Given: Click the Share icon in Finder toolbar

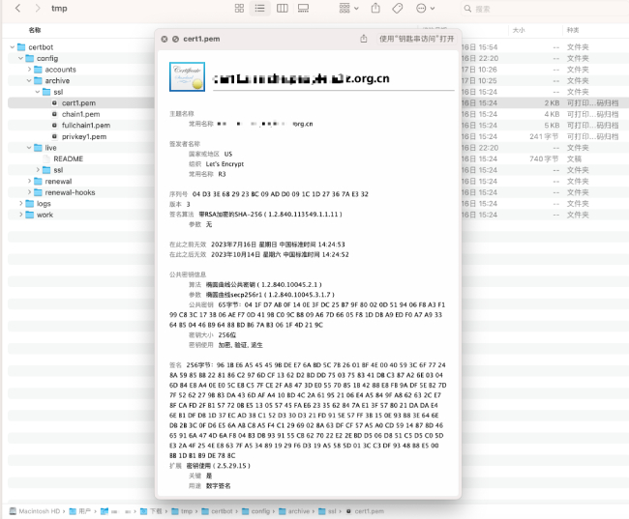Looking at the screenshot, I should click(x=374, y=9).
